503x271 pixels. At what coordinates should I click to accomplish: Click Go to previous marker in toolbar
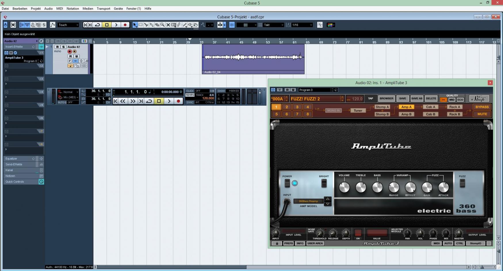[85, 25]
